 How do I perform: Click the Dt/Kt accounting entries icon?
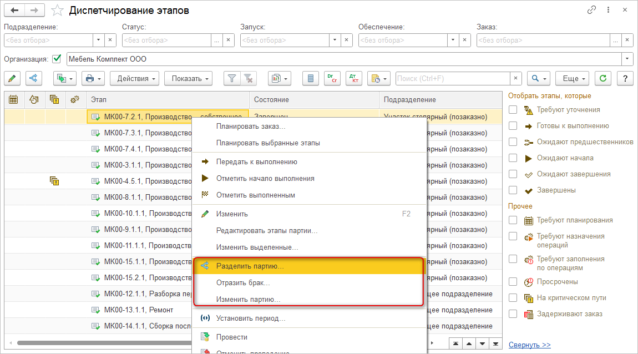353,79
